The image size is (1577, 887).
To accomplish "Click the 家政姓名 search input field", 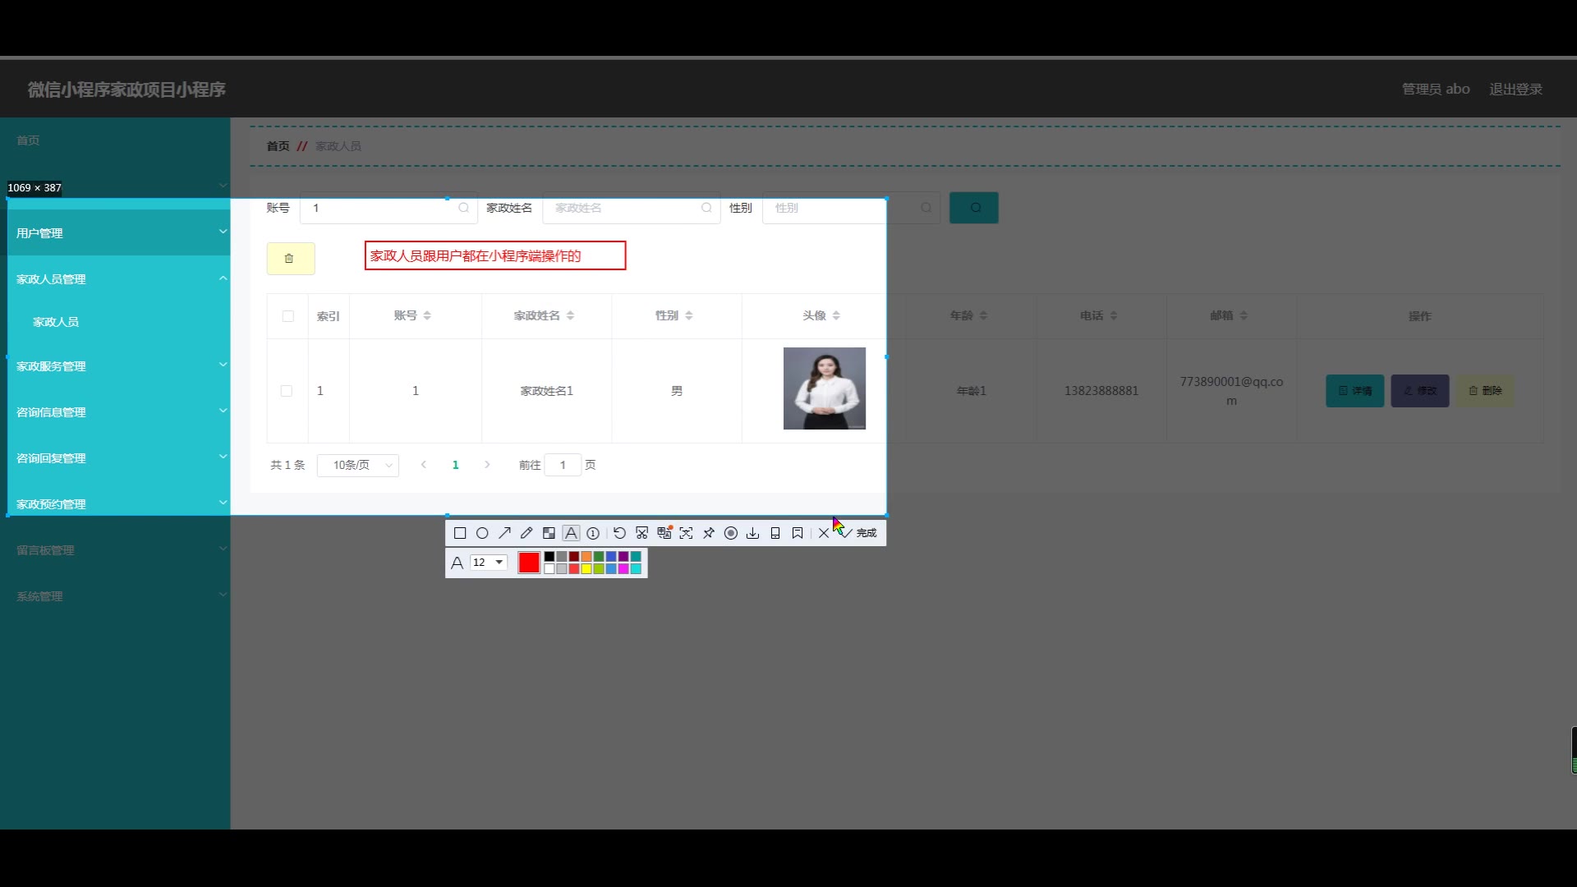I will (631, 208).
